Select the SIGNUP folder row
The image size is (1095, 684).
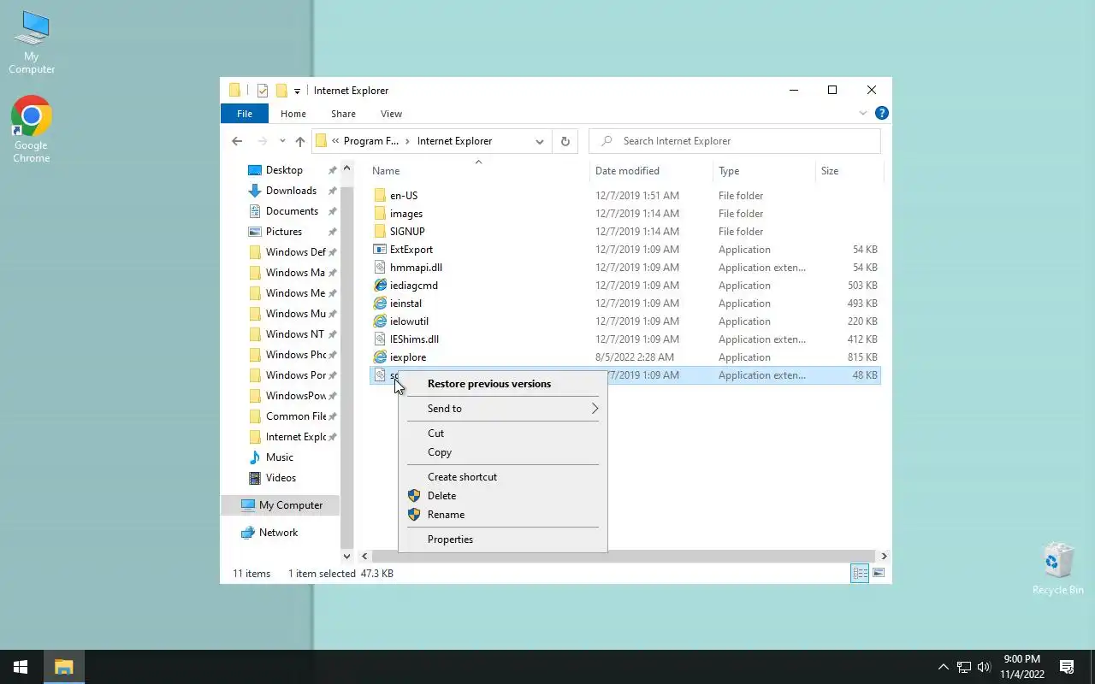point(625,232)
